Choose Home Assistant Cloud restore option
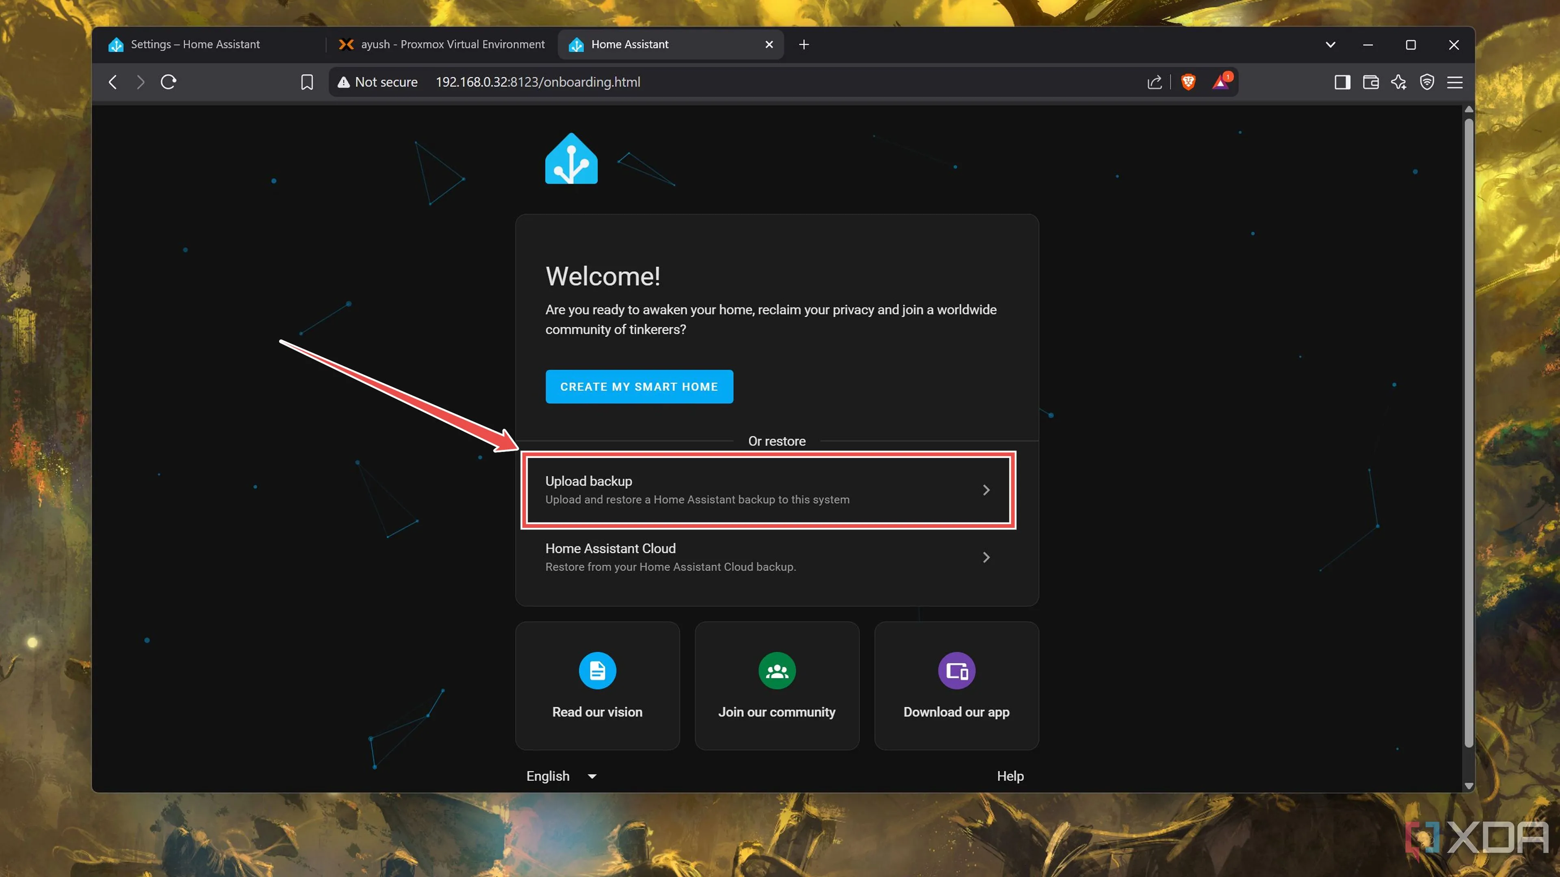 click(767, 557)
